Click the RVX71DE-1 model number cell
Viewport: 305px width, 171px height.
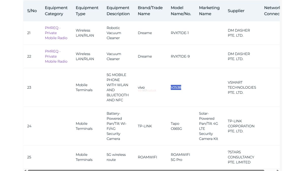tap(180, 33)
